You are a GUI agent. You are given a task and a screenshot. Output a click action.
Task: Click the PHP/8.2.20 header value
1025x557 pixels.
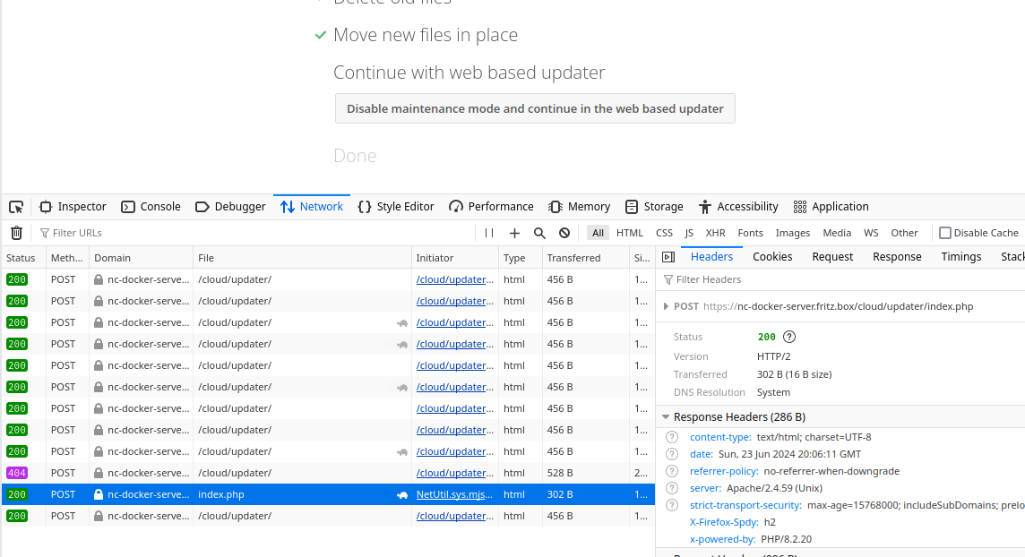(x=787, y=539)
